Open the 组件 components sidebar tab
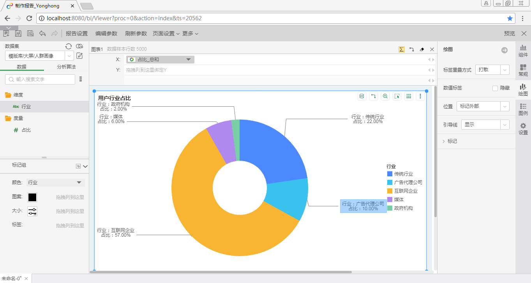This screenshot has width=531, height=283. pos(523,51)
